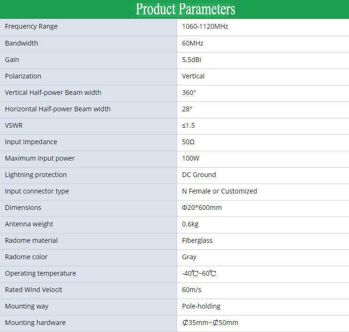Click the Gain 5.5dBi value
Image resolution: width=349 pixels, height=332 pixels.
pos(192,60)
